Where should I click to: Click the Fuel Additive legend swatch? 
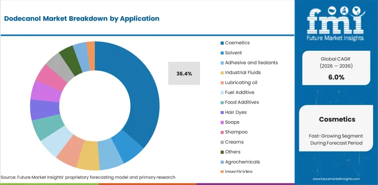pyautogui.click(x=222, y=92)
